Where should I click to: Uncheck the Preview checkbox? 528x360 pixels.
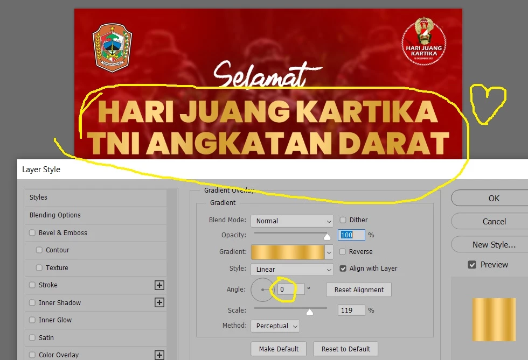(x=472, y=265)
